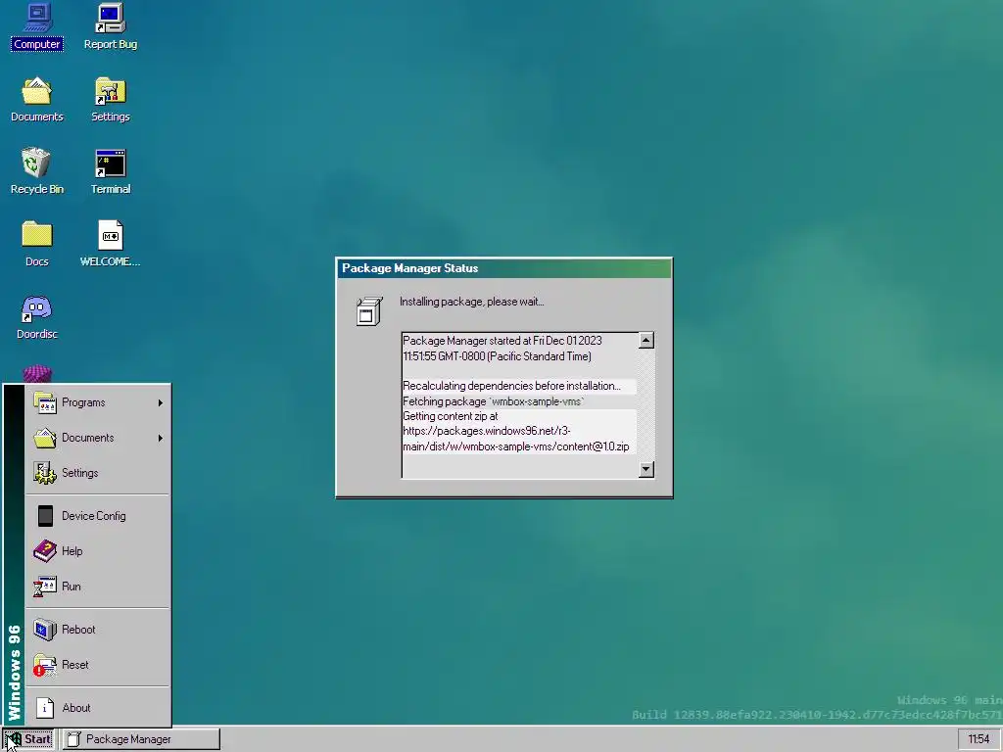Select the WELCOME markdown file icon
The image size is (1003, 752).
[x=110, y=244]
